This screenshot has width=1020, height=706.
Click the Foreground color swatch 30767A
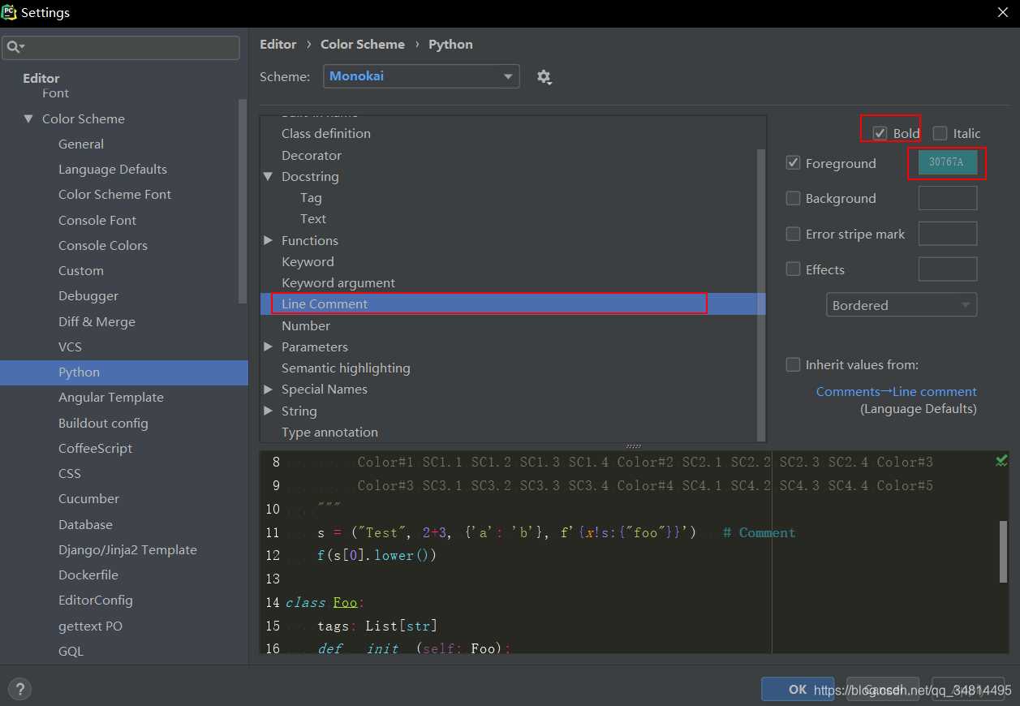pyautogui.click(x=947, y=162)
